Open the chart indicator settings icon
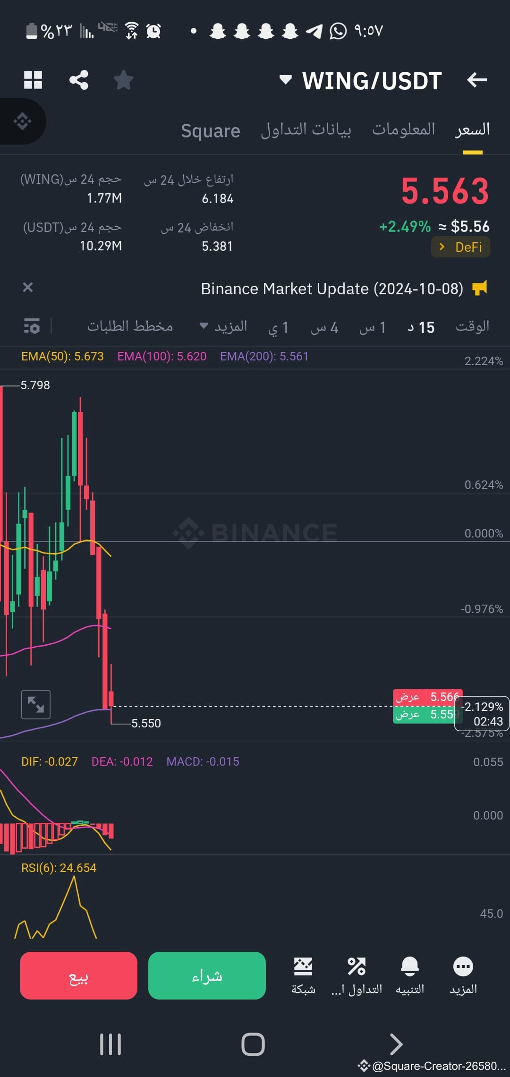 click(x=31, y=326)
